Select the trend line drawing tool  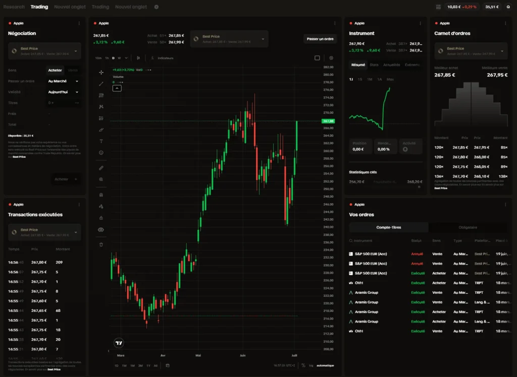coord(101,84)
